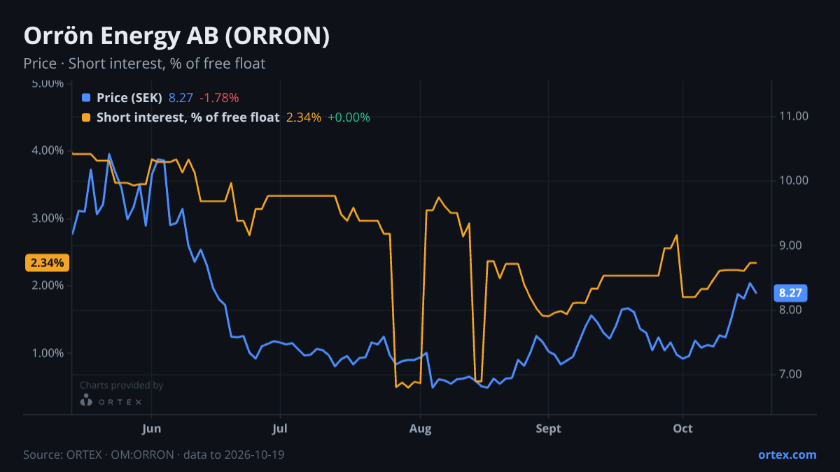Click the 'Charts provided by' caption

[x=122, y=385]
